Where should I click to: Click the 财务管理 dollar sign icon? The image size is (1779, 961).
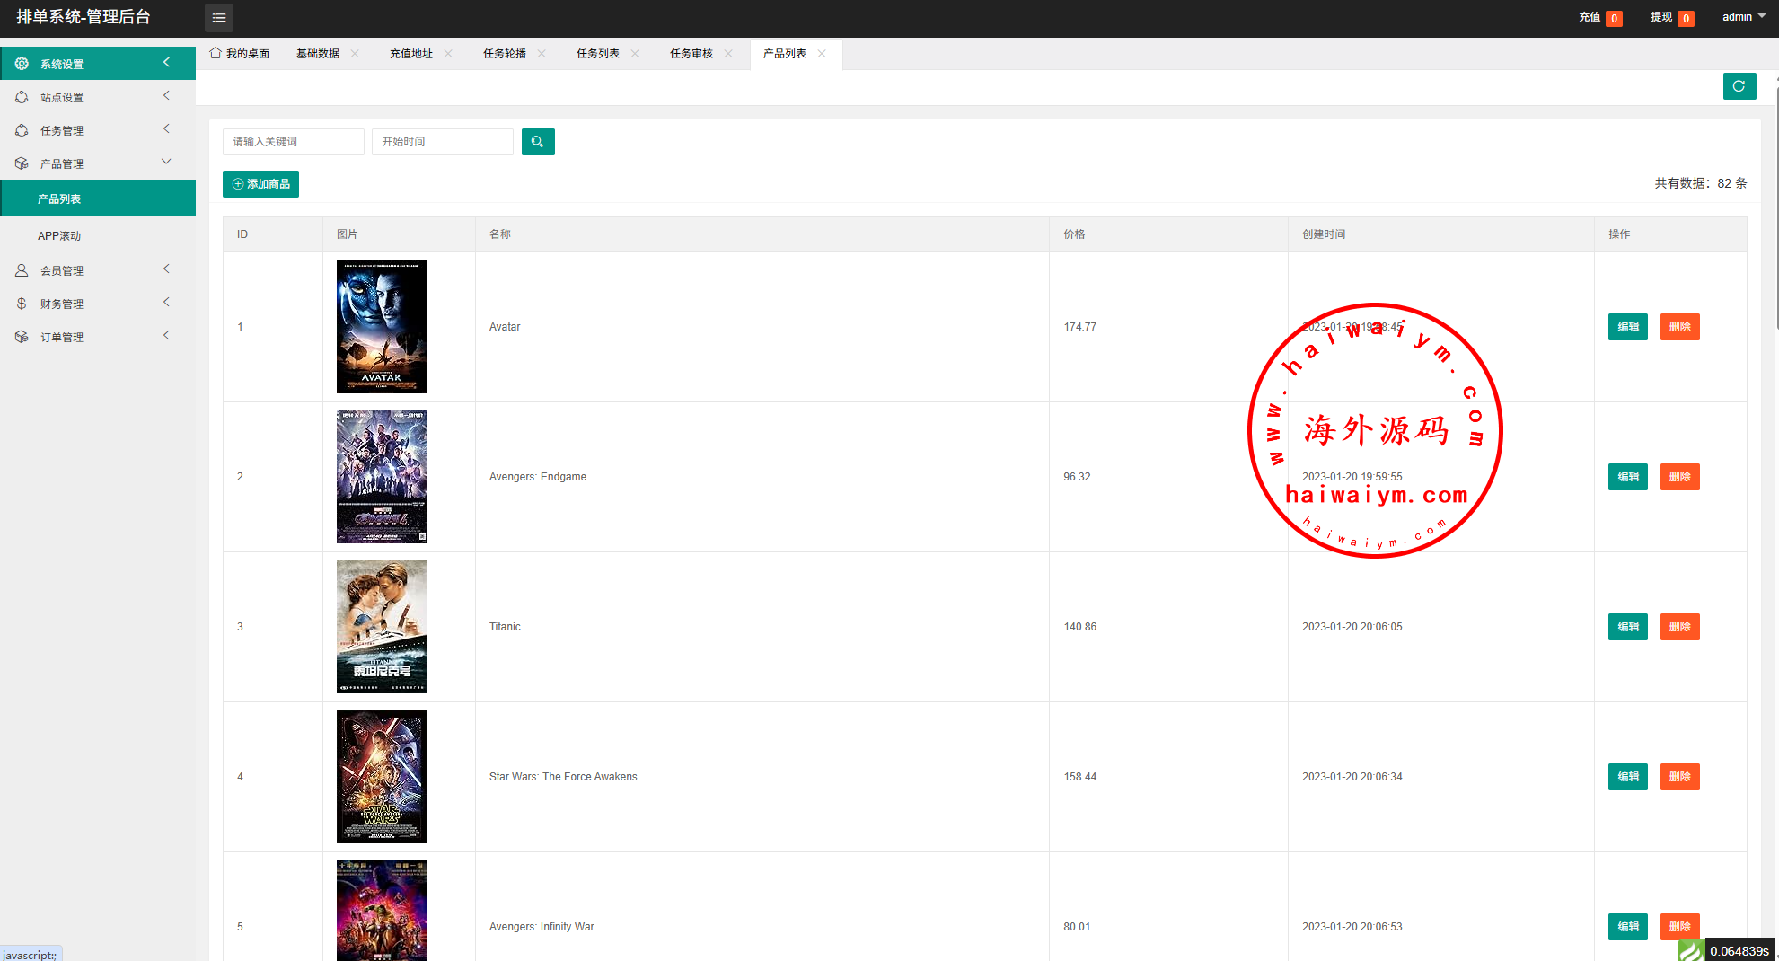22,304
